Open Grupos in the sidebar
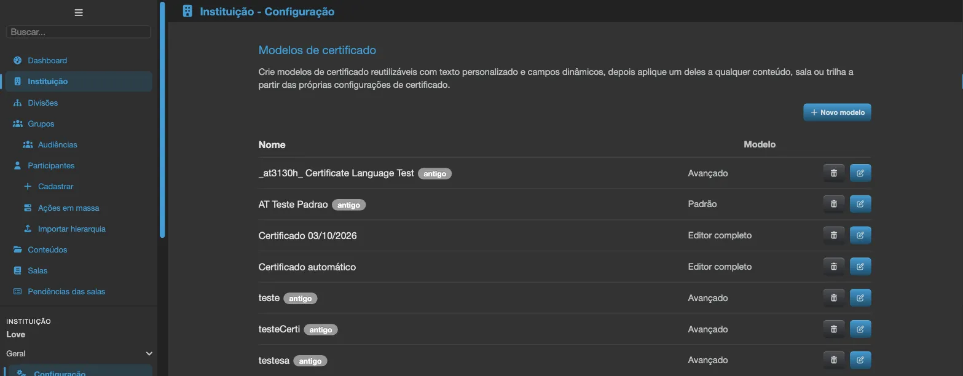 [x=41, y=123]
